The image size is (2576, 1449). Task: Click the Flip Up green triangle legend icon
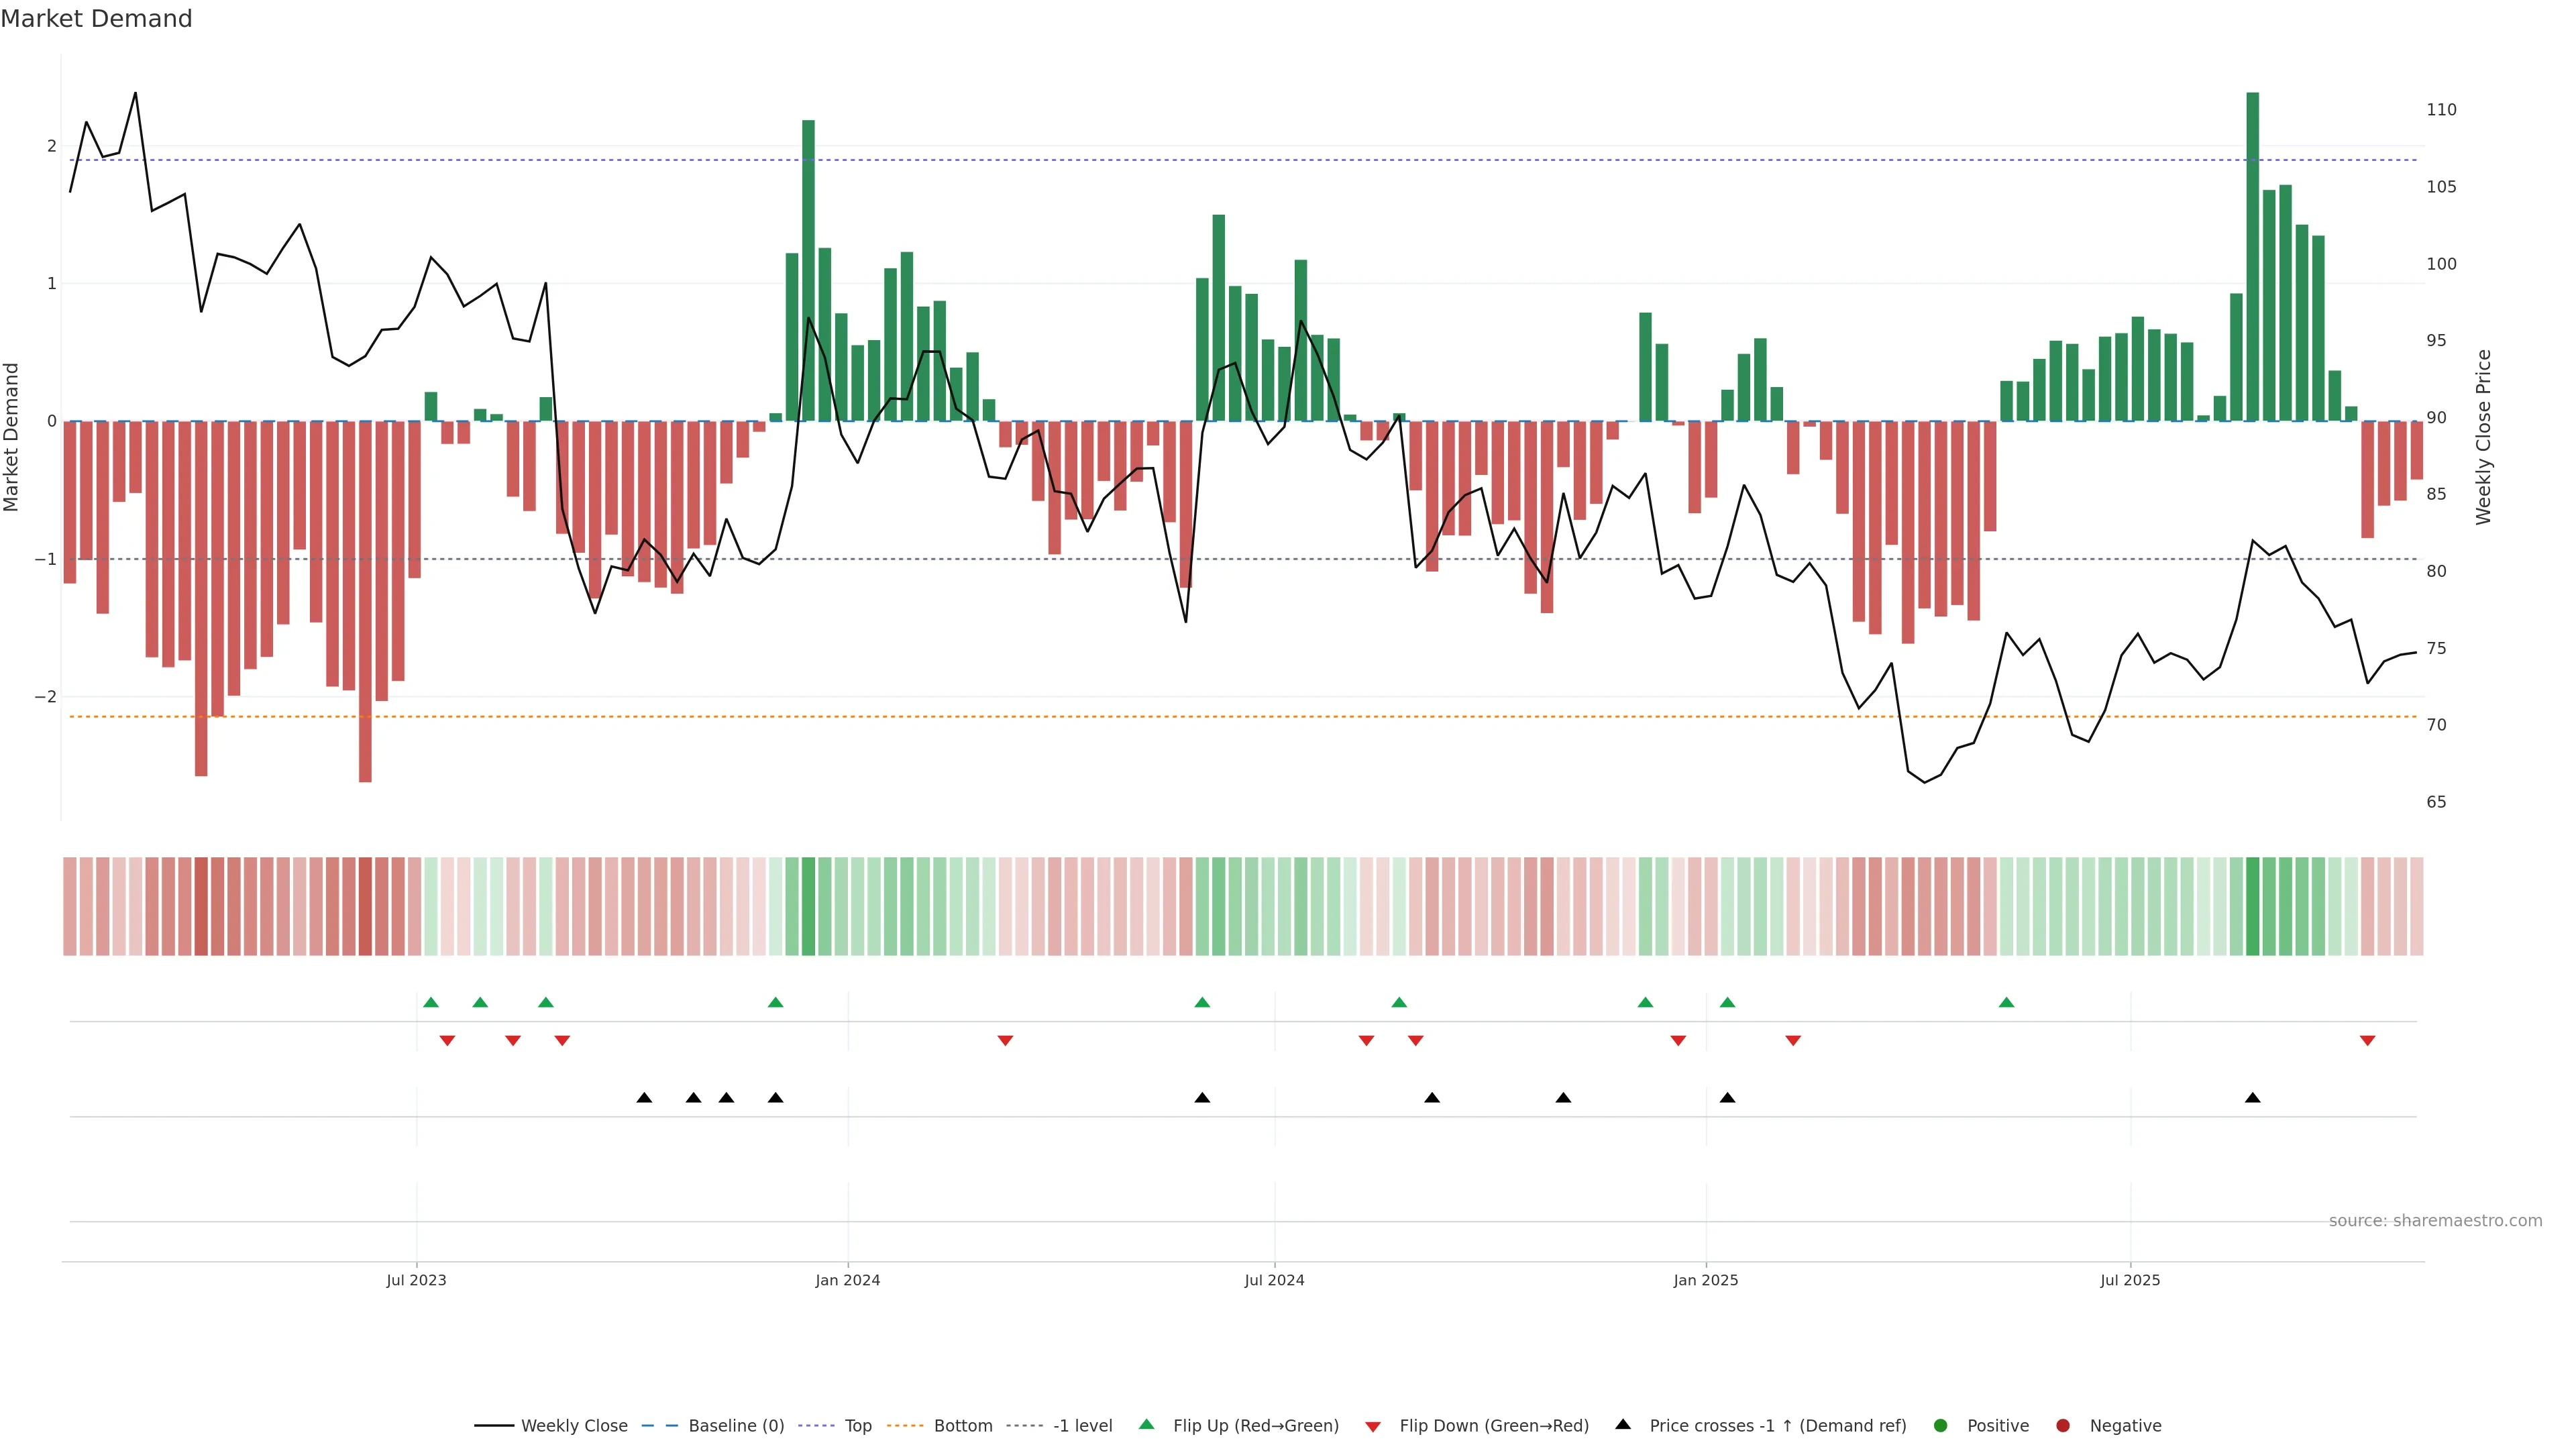click(1147, 1424)
